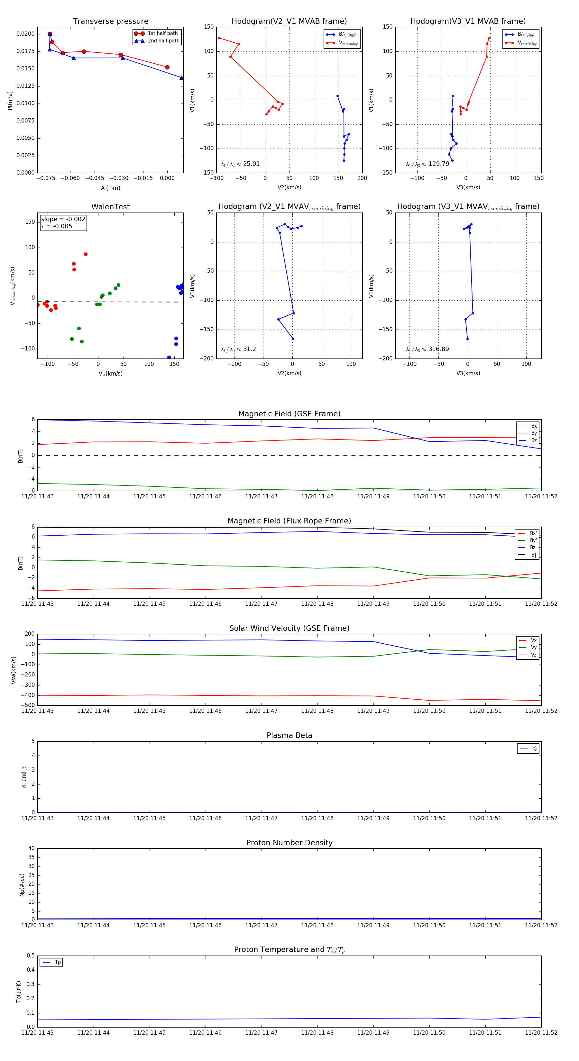The height and width of the screenshot is (1061, 579).
Task: Select the "Vz" legend entry in solar wind plot
Action: pyautogui.click(x=528, y=655)
